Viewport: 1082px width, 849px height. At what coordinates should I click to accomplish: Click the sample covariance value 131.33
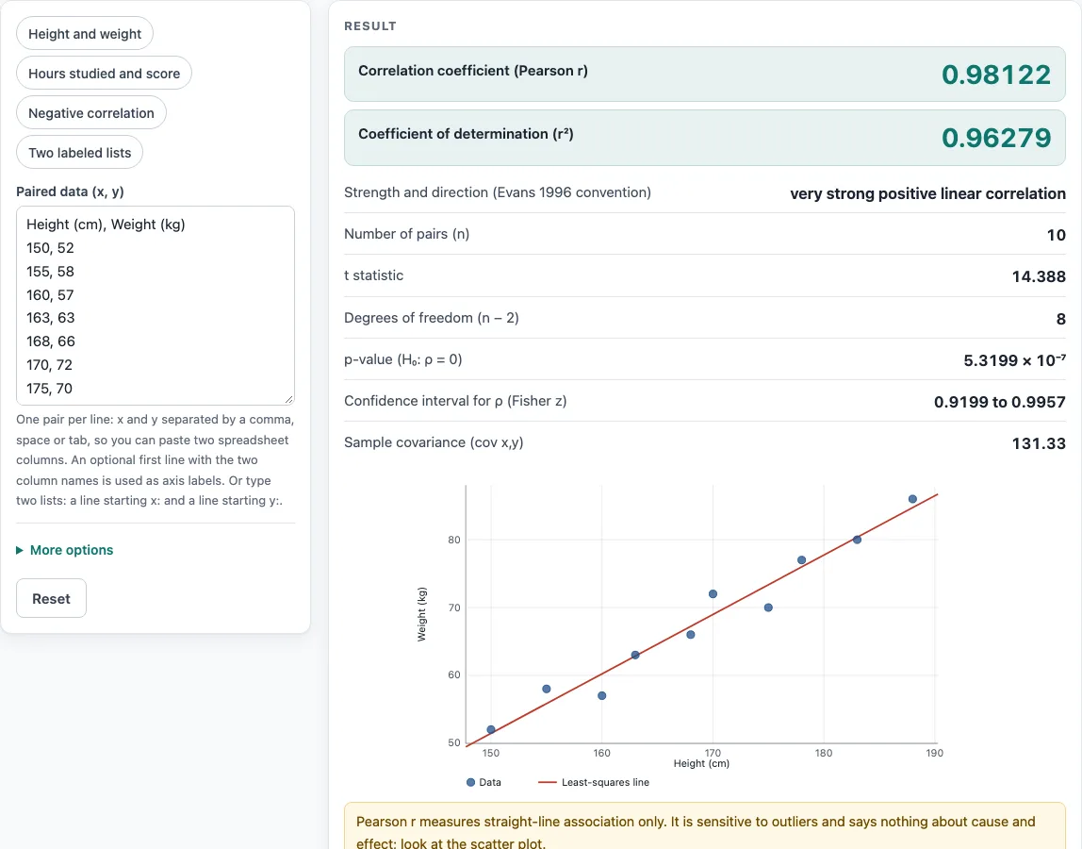(x=1039, y=442)
